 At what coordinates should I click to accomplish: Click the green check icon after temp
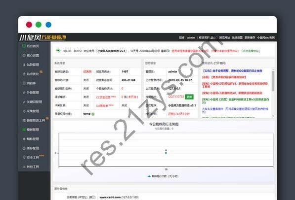(93, 114)
